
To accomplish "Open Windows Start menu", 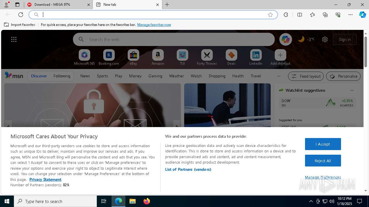I will point(7,201).
